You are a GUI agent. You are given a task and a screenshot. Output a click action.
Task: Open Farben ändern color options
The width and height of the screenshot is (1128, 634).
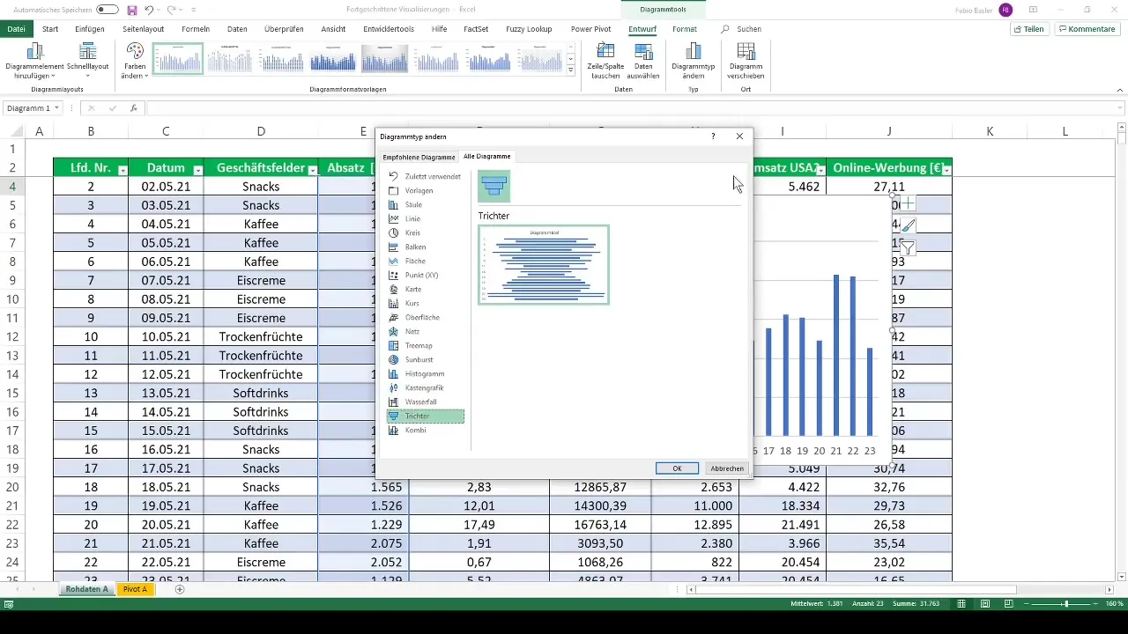tap(135, 61)
